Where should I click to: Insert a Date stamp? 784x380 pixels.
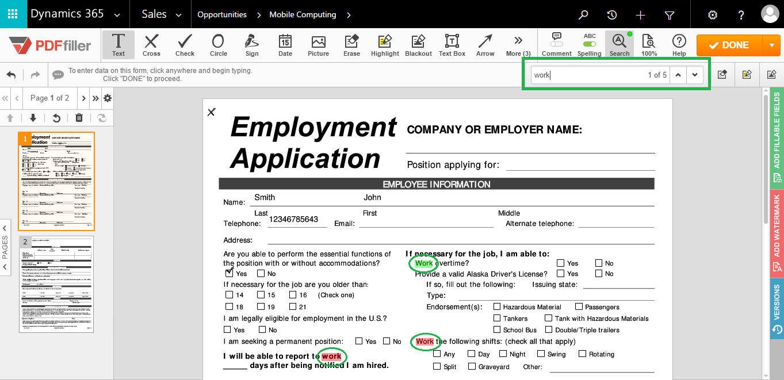pyautogui.click(x=285, y=45)
